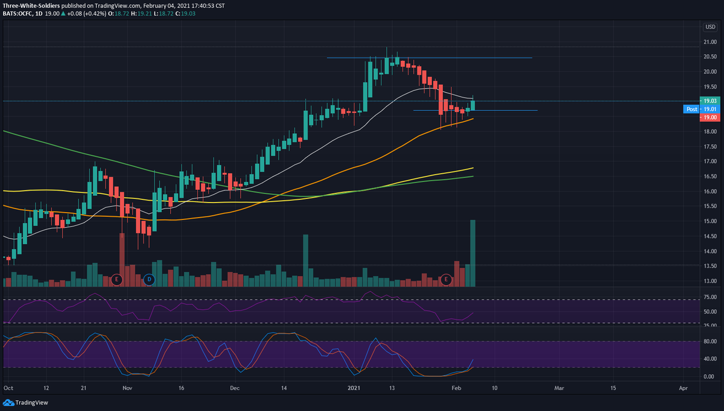The height and width of the screenshot is (411, 724).
Task: Toggle the blue 'Post' session badge
Action: [691, 109]
